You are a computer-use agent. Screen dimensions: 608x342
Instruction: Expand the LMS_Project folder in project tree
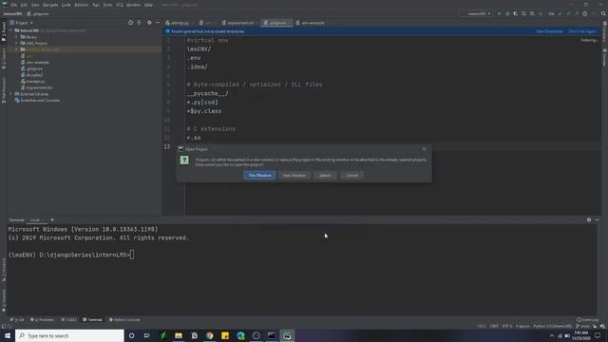click(x=17, y=43)
